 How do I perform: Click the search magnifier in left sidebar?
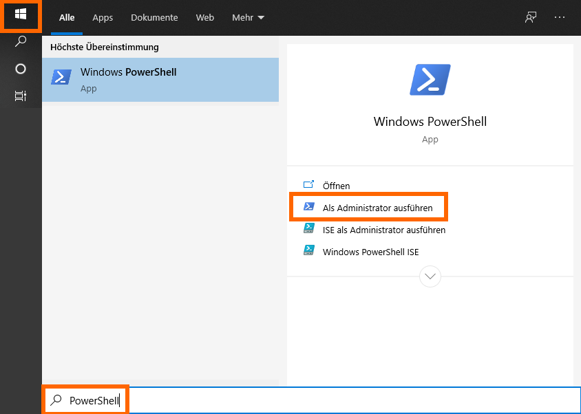[21, 41]
